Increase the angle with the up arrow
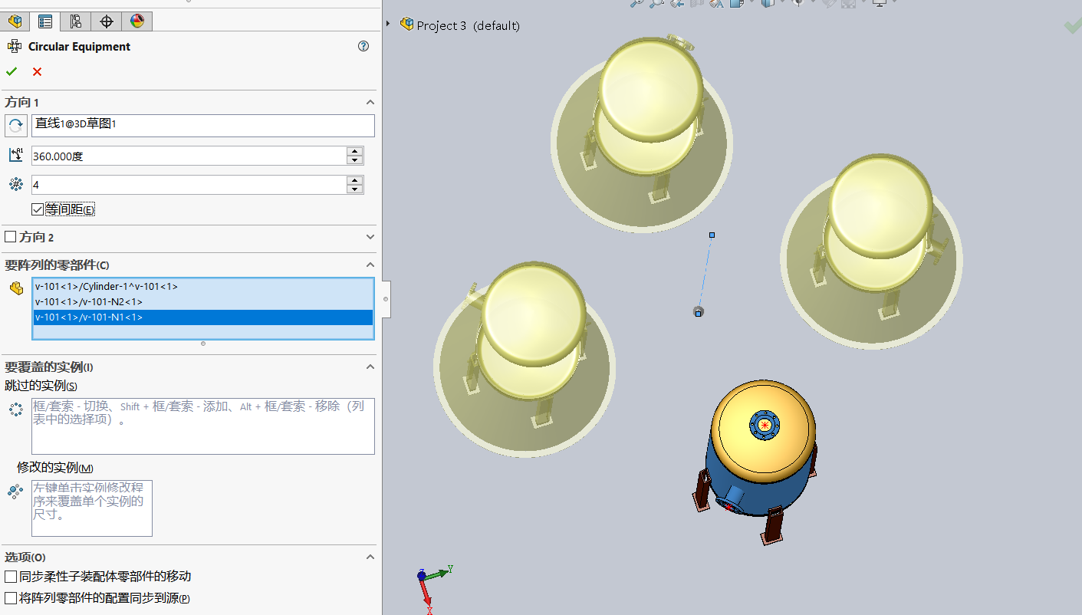The width and height of the screenshot is (1082, 615). pos(354,151)
